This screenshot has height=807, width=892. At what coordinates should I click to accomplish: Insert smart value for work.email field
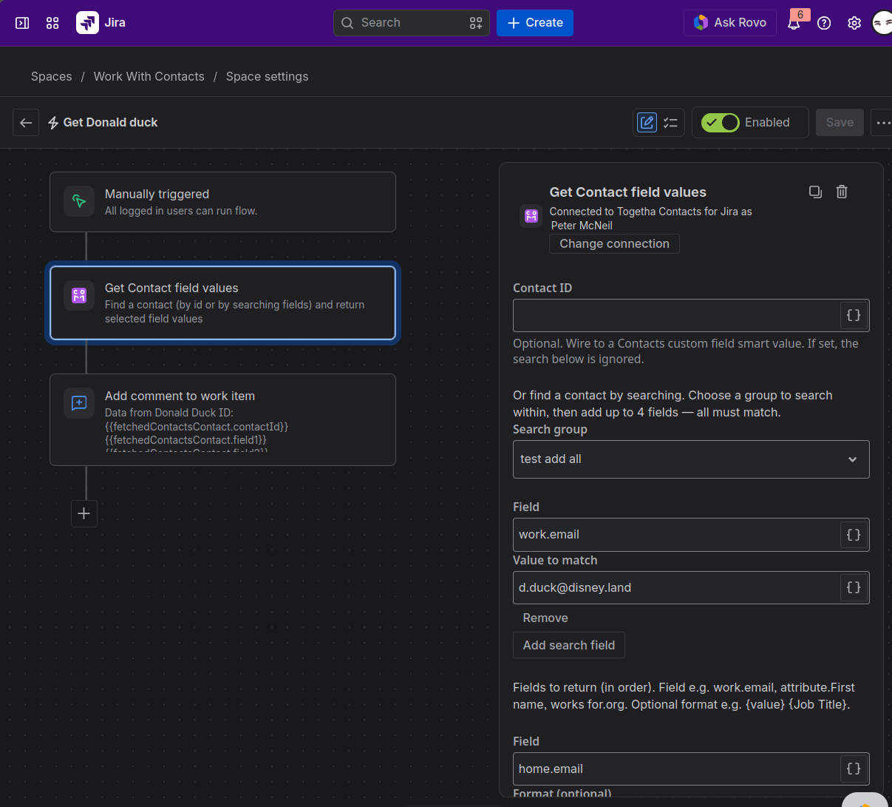coord(854,535)
